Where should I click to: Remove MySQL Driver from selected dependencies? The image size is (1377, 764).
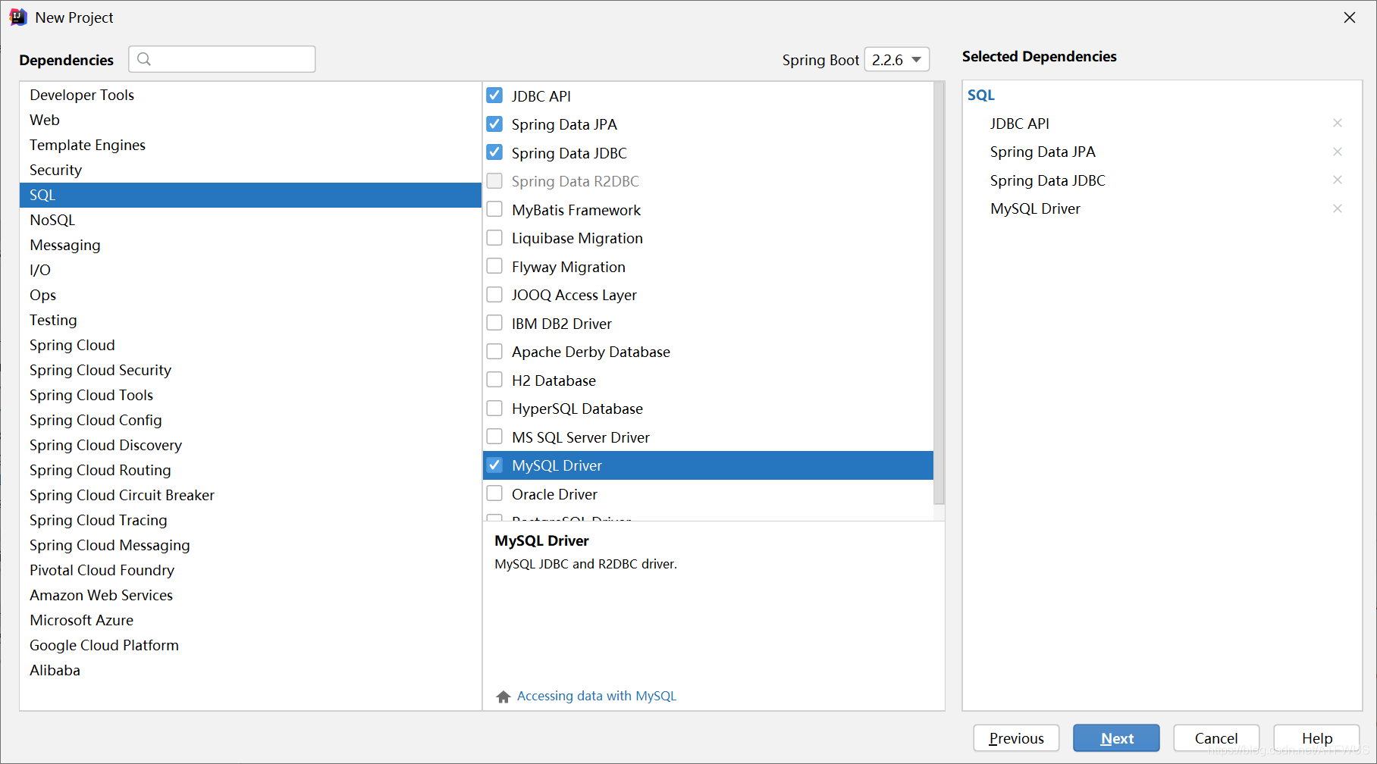point(1338,208)
